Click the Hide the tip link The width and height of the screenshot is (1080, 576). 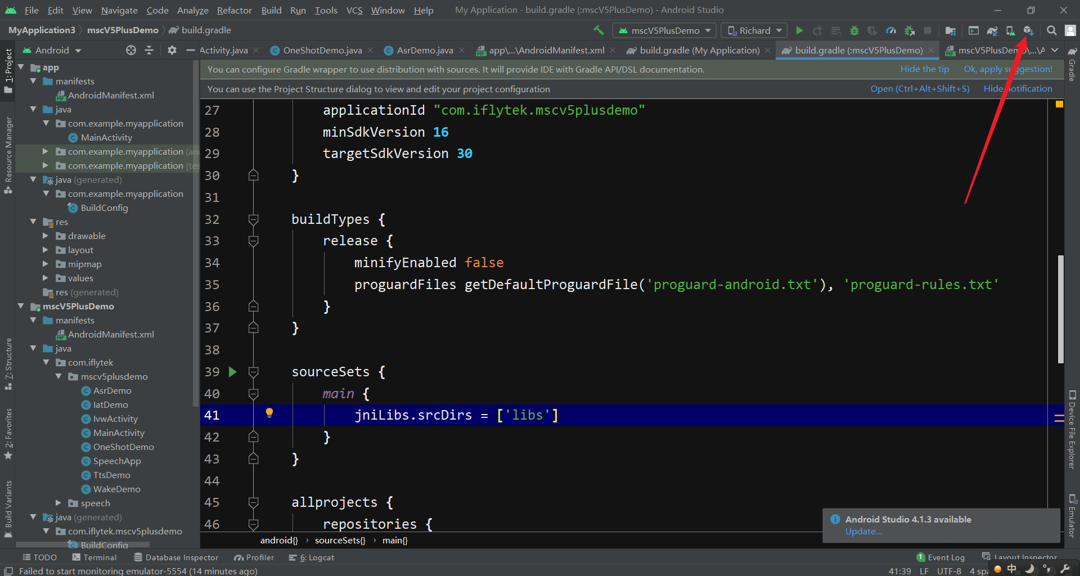(924, 69)
